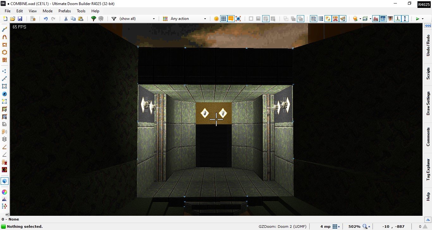The width and height of the screenshot is (432, 230).
Task: Cut selection with the scissors icon
Action: pyautogui.click(x=66, y=19)
